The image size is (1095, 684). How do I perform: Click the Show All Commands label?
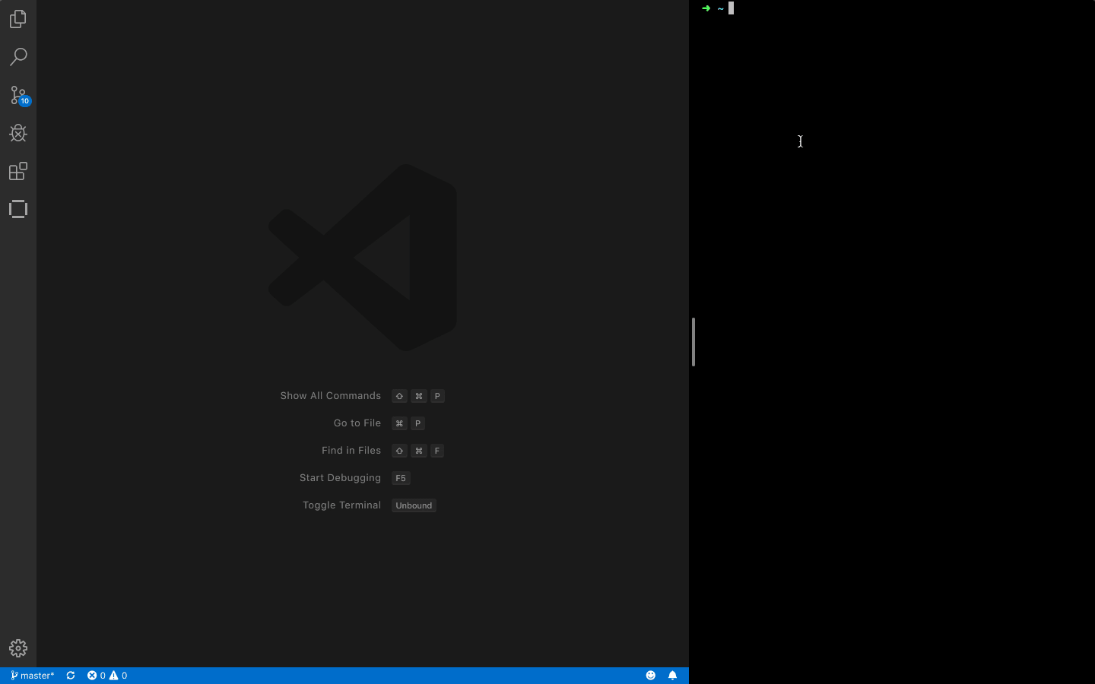[330, 396]
